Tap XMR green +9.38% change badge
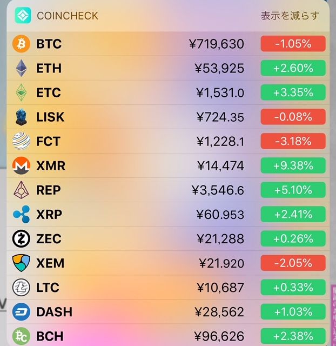 pyautogui.click(x=293, y=166)
